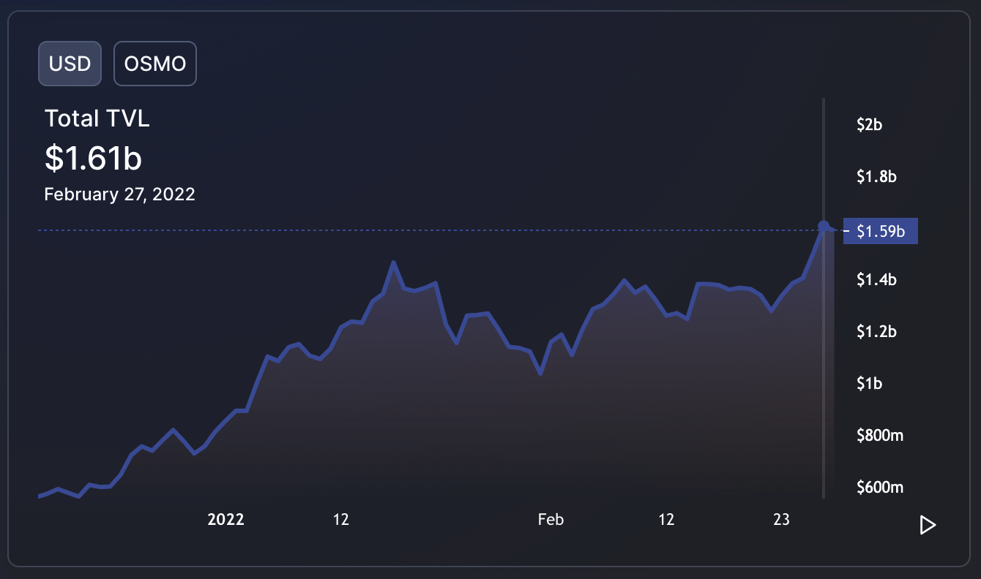981x579 pixels.
Task: Click the $800m y-axis label
Action: coord(880,436)
